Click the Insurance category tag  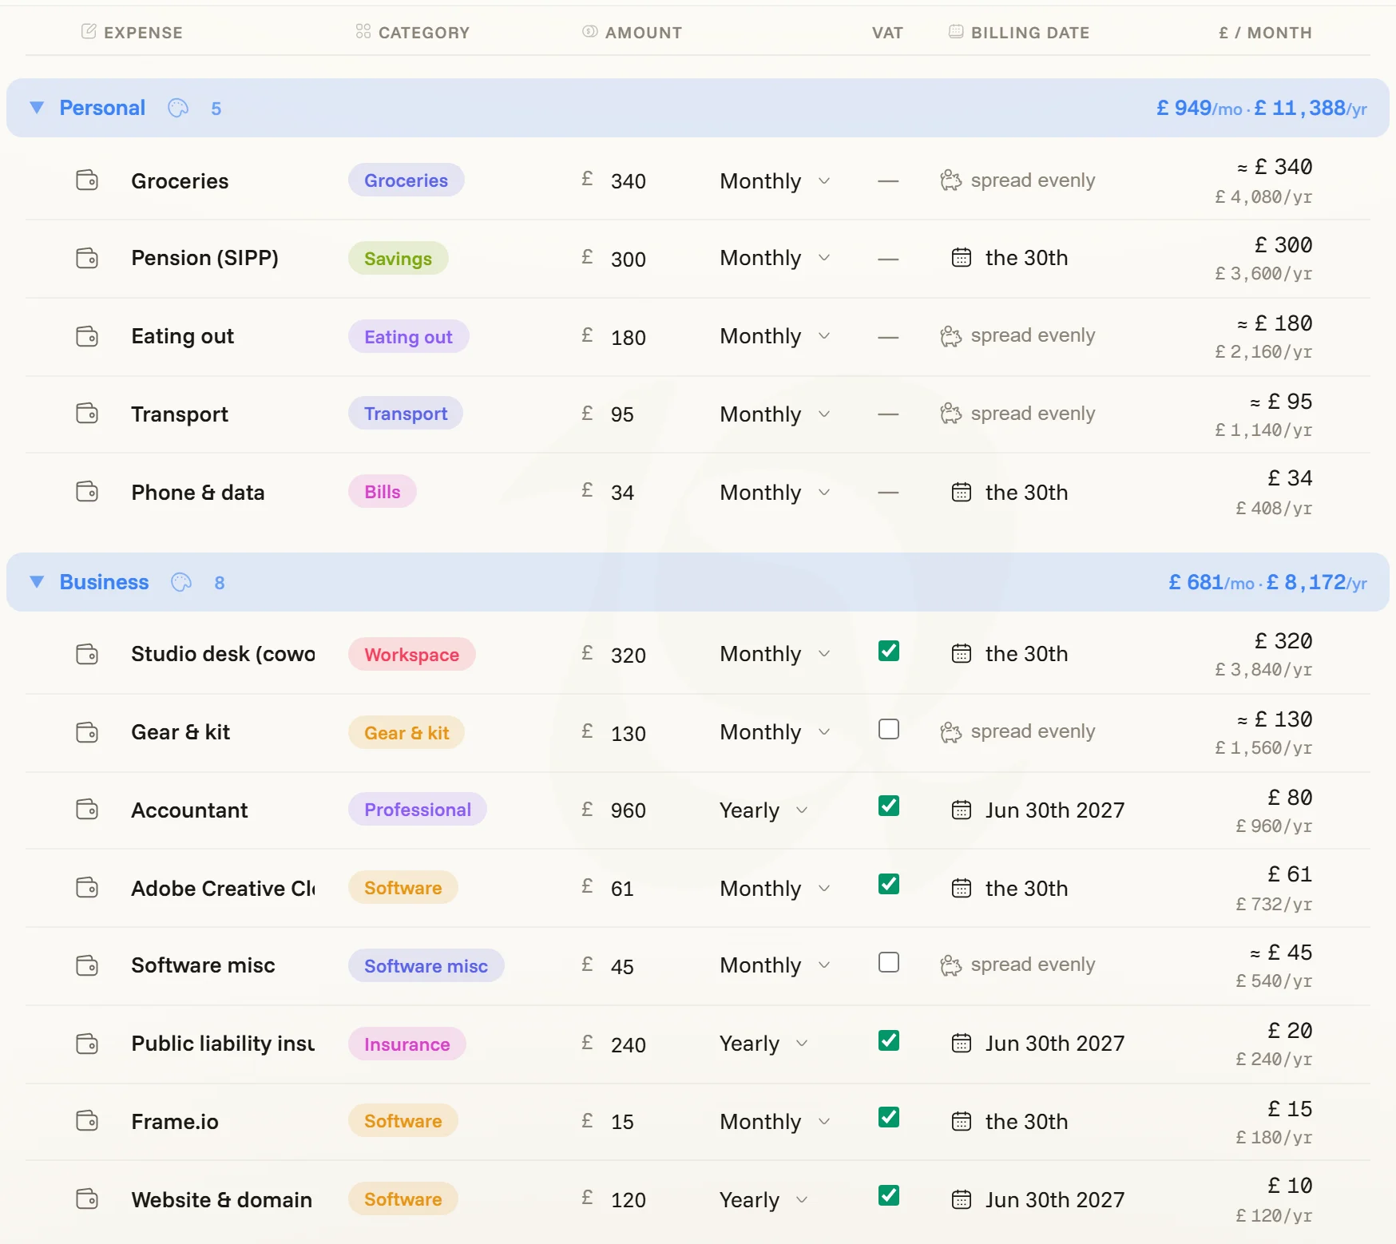407,1044
